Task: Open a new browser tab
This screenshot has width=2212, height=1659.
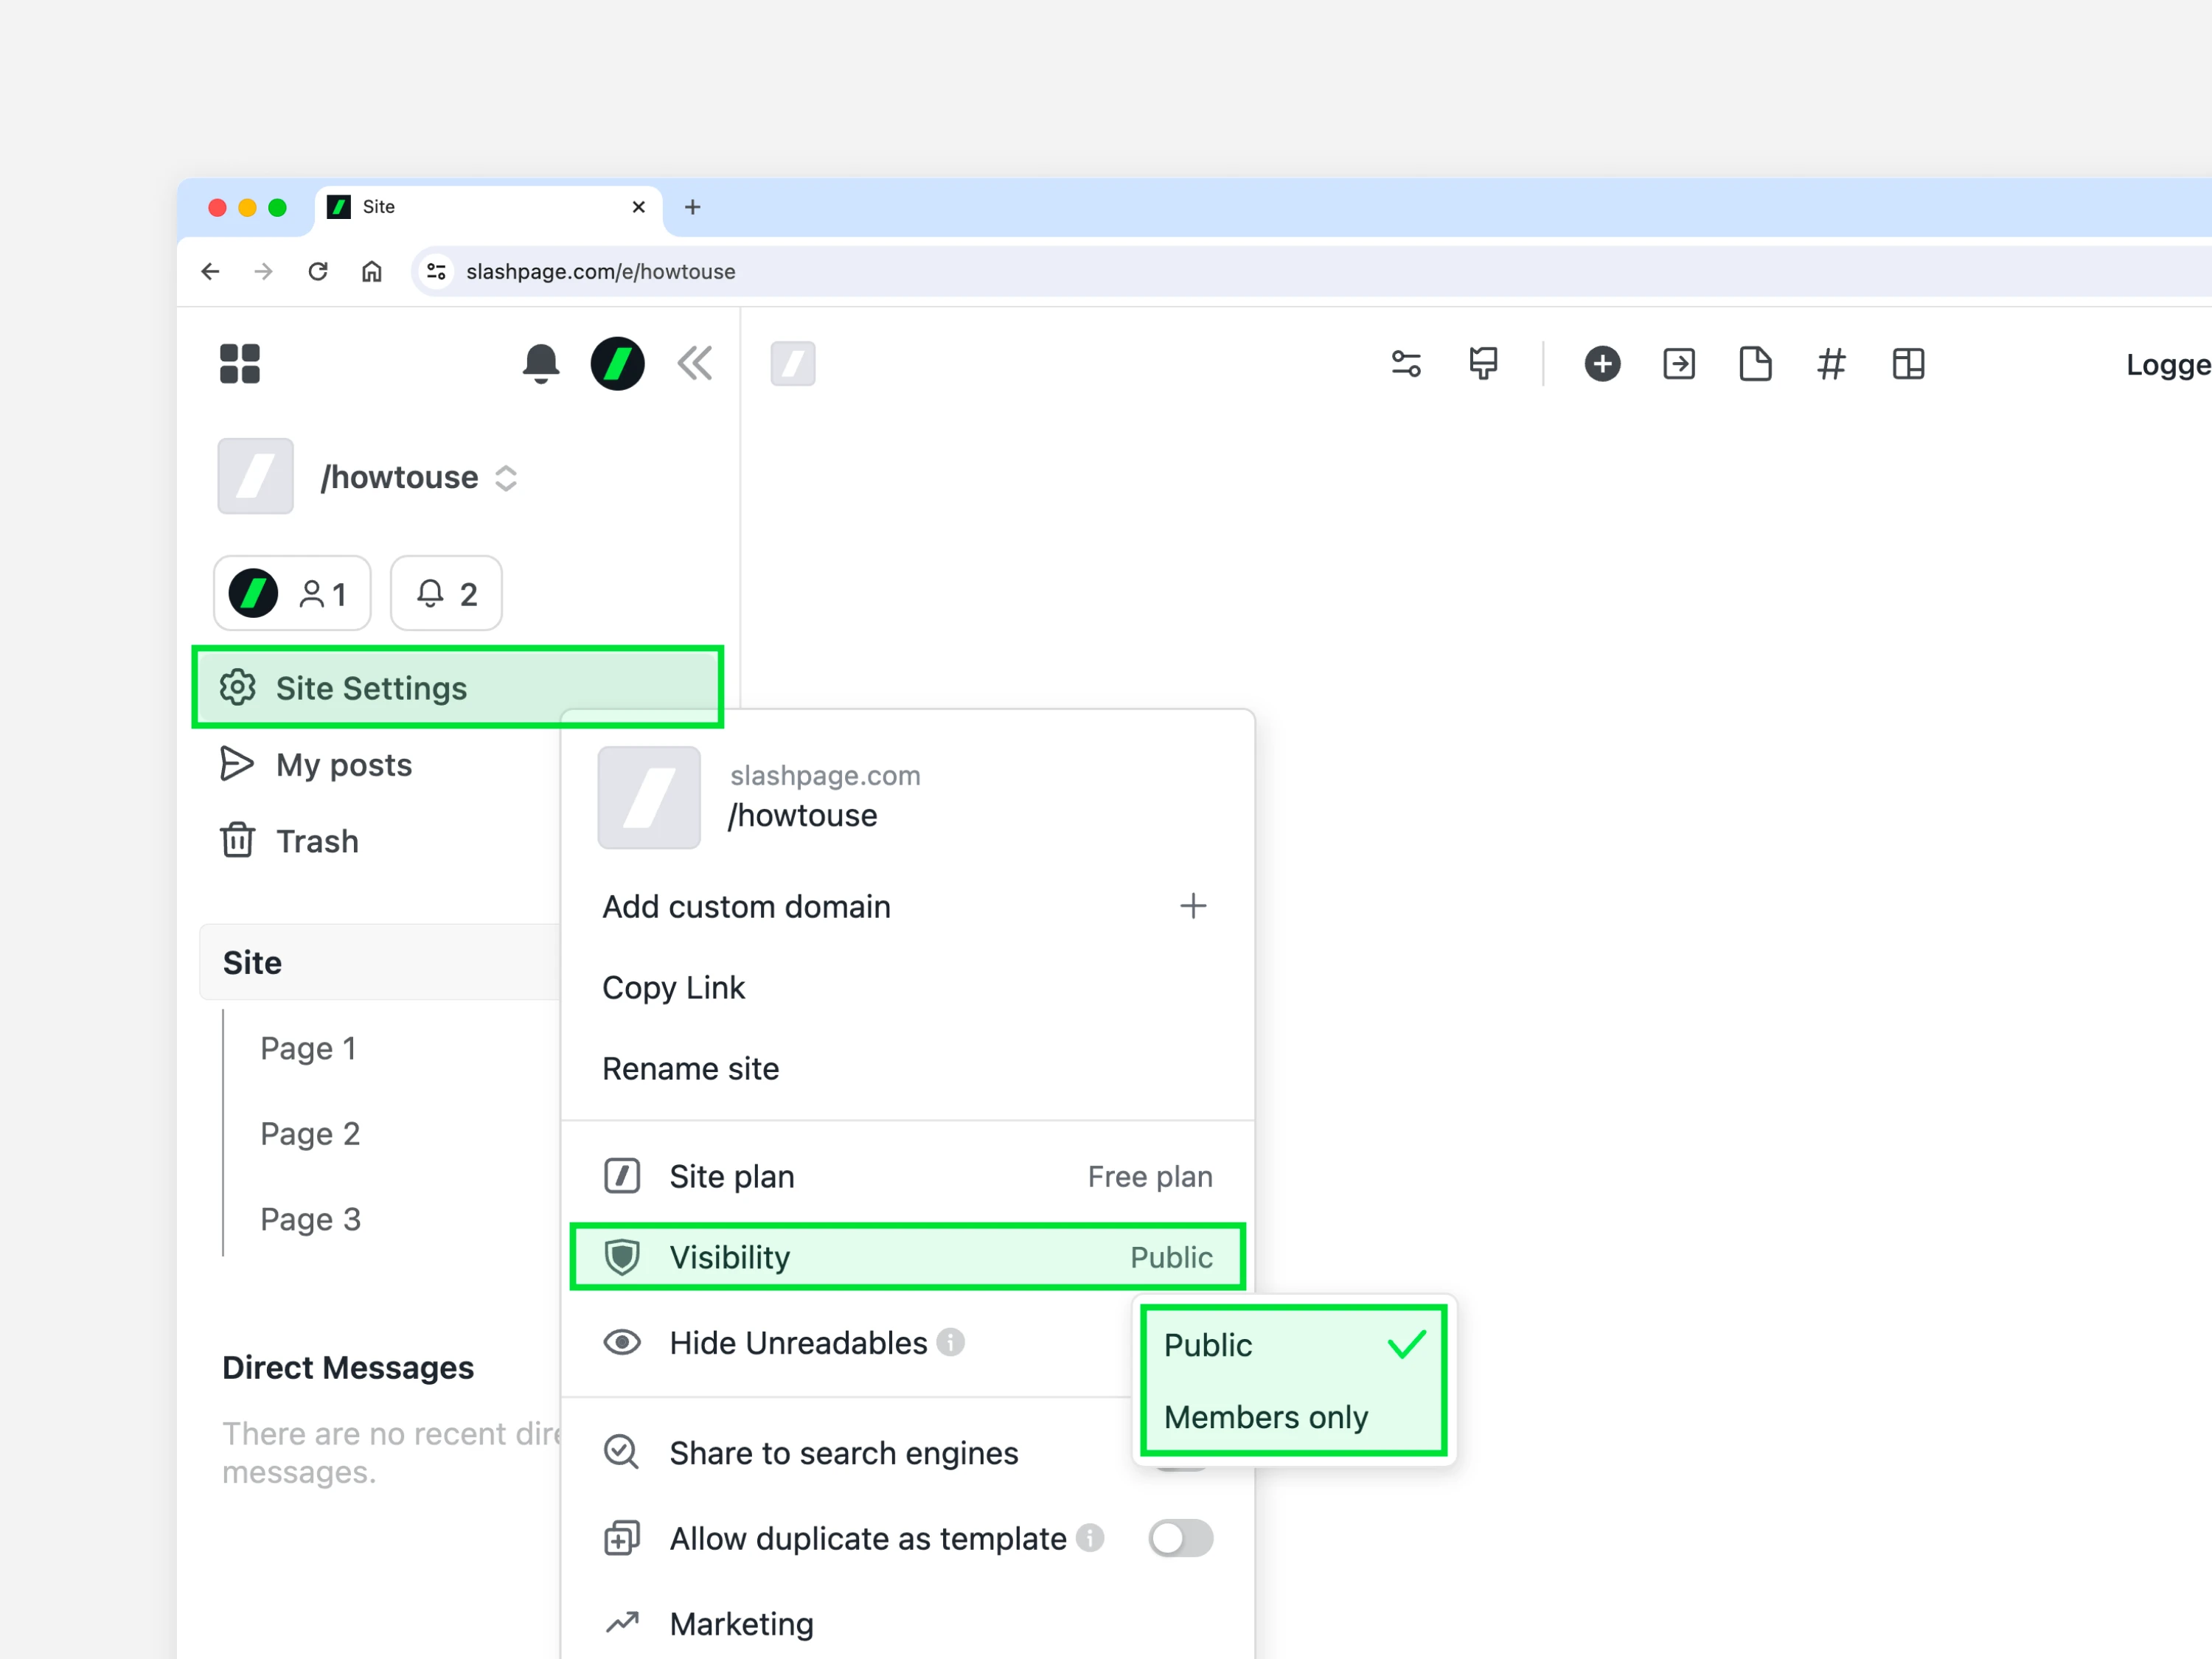Action: [x=692, y=207]
